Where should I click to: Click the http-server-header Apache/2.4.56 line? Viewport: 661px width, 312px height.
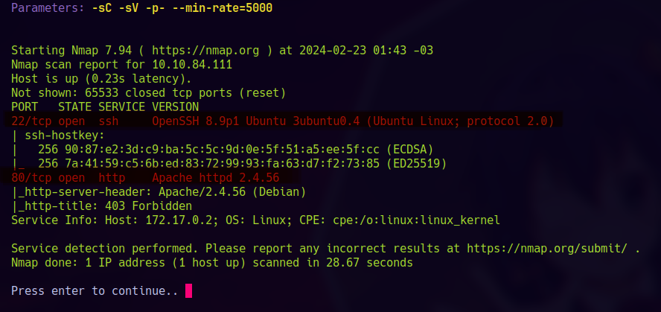[x=159, y=192]
